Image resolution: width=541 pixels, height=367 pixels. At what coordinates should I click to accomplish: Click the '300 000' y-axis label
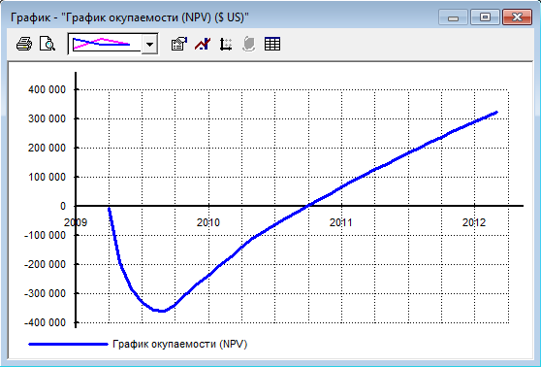[x=47, y=118]
